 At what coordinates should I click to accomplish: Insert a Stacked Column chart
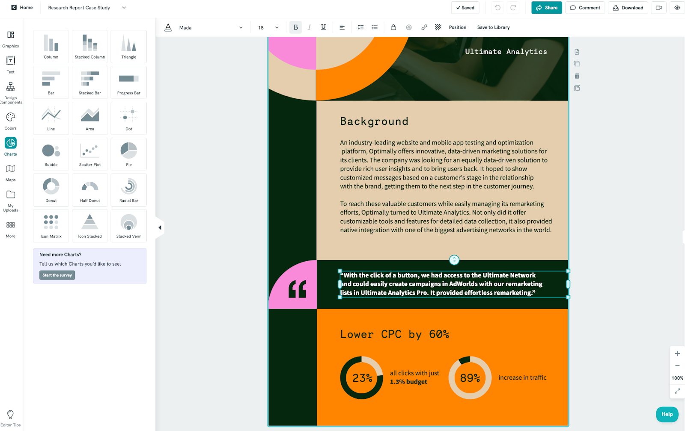click(90, 46)
